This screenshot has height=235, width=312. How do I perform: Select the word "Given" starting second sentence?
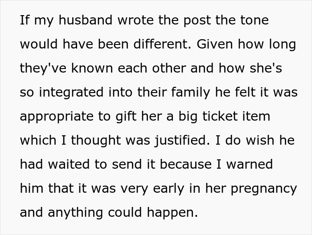tap(215, 44)
